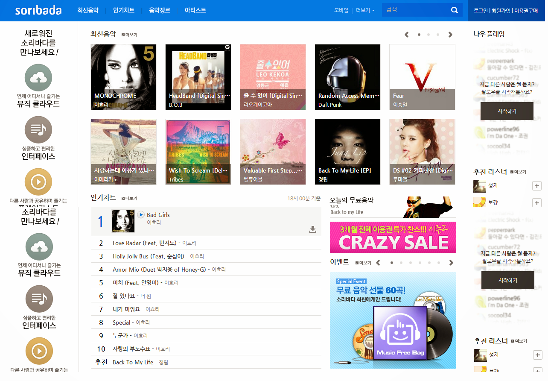Open the 인기차트 navigation menu
Screen dimensions: 548x381
click(x=124, y=10)
